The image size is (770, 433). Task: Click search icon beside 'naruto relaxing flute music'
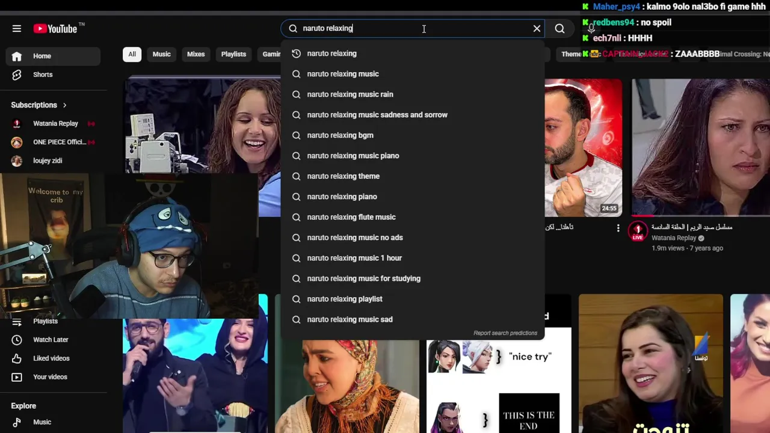click(296, 217)
